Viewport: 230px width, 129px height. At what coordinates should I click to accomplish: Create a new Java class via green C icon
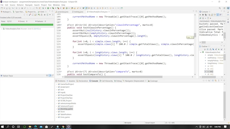coord(67,8)
